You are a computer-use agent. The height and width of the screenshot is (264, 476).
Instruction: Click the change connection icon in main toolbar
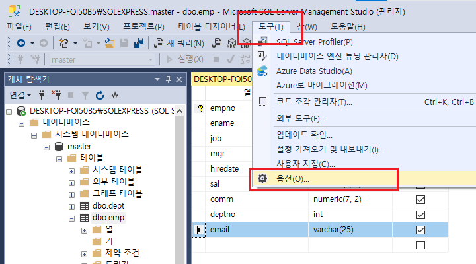[x=35, y=59]
